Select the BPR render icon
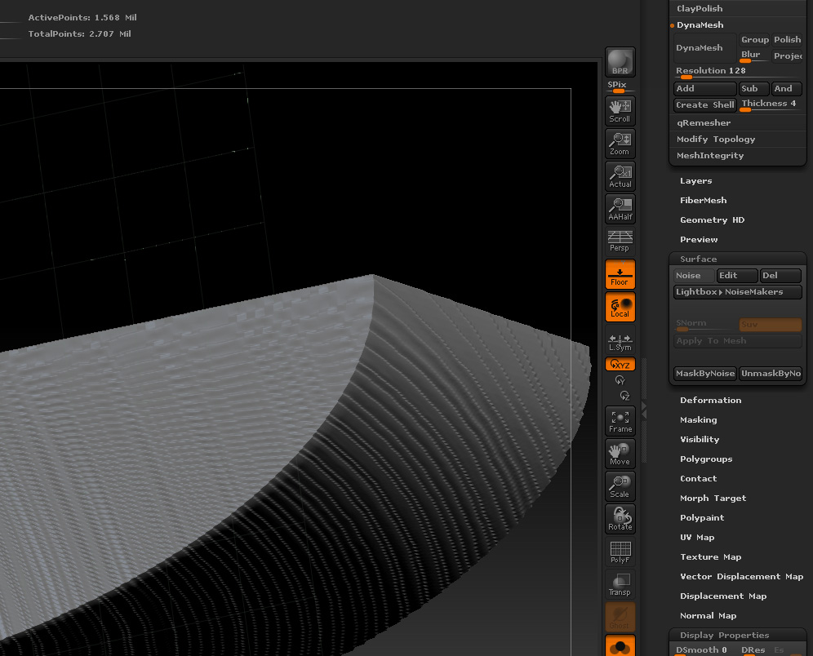The image size is (813, 656). [620, 61]
